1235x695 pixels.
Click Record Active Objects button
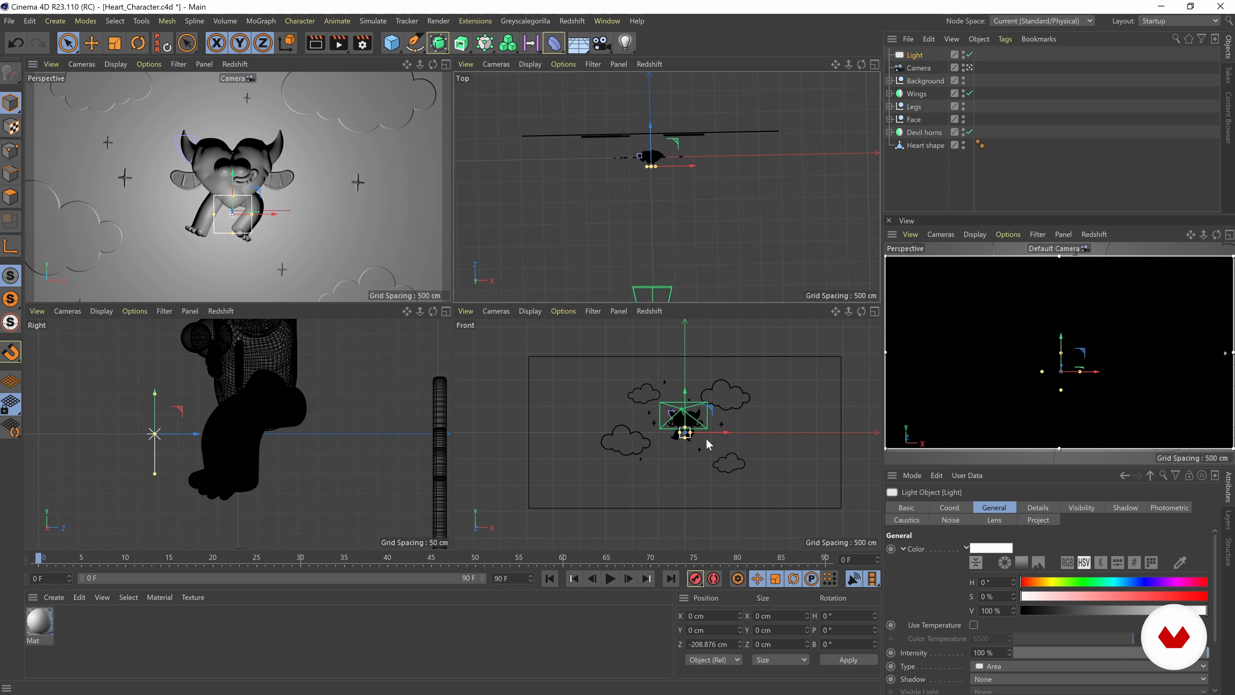695,579
